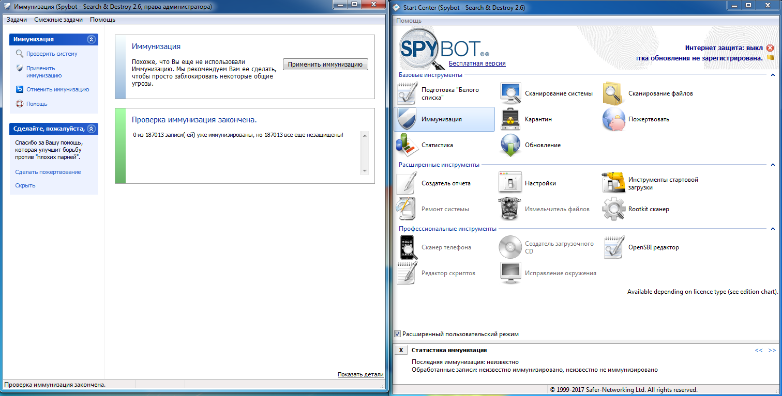
Task: Click the results list scrollbar down arrow
Action: point(365,171)
